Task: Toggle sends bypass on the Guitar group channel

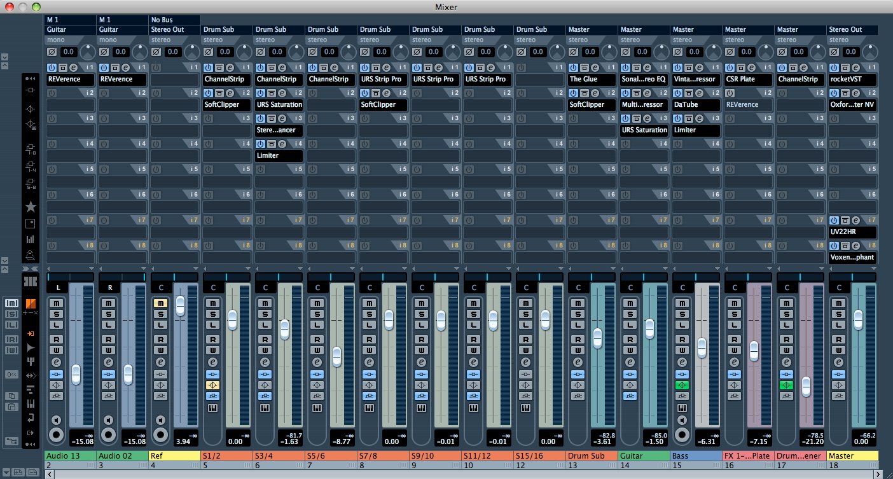Action: (630, 396)
